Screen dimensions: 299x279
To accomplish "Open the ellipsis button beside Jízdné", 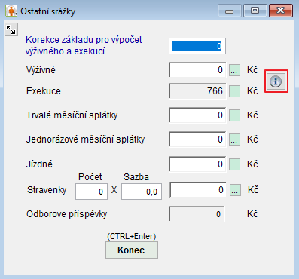I will (234, 164).
